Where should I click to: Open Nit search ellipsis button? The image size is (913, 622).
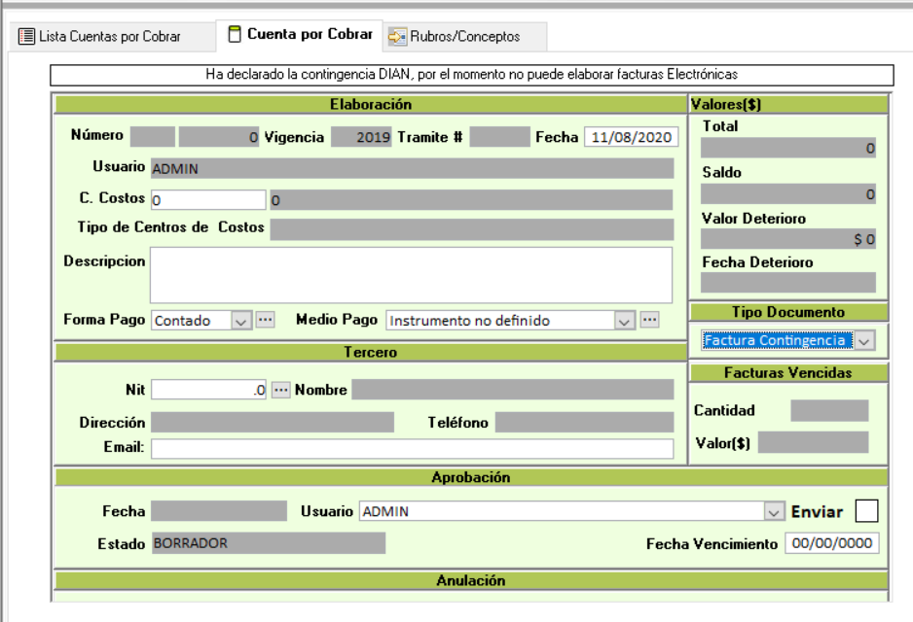(280, 390)
